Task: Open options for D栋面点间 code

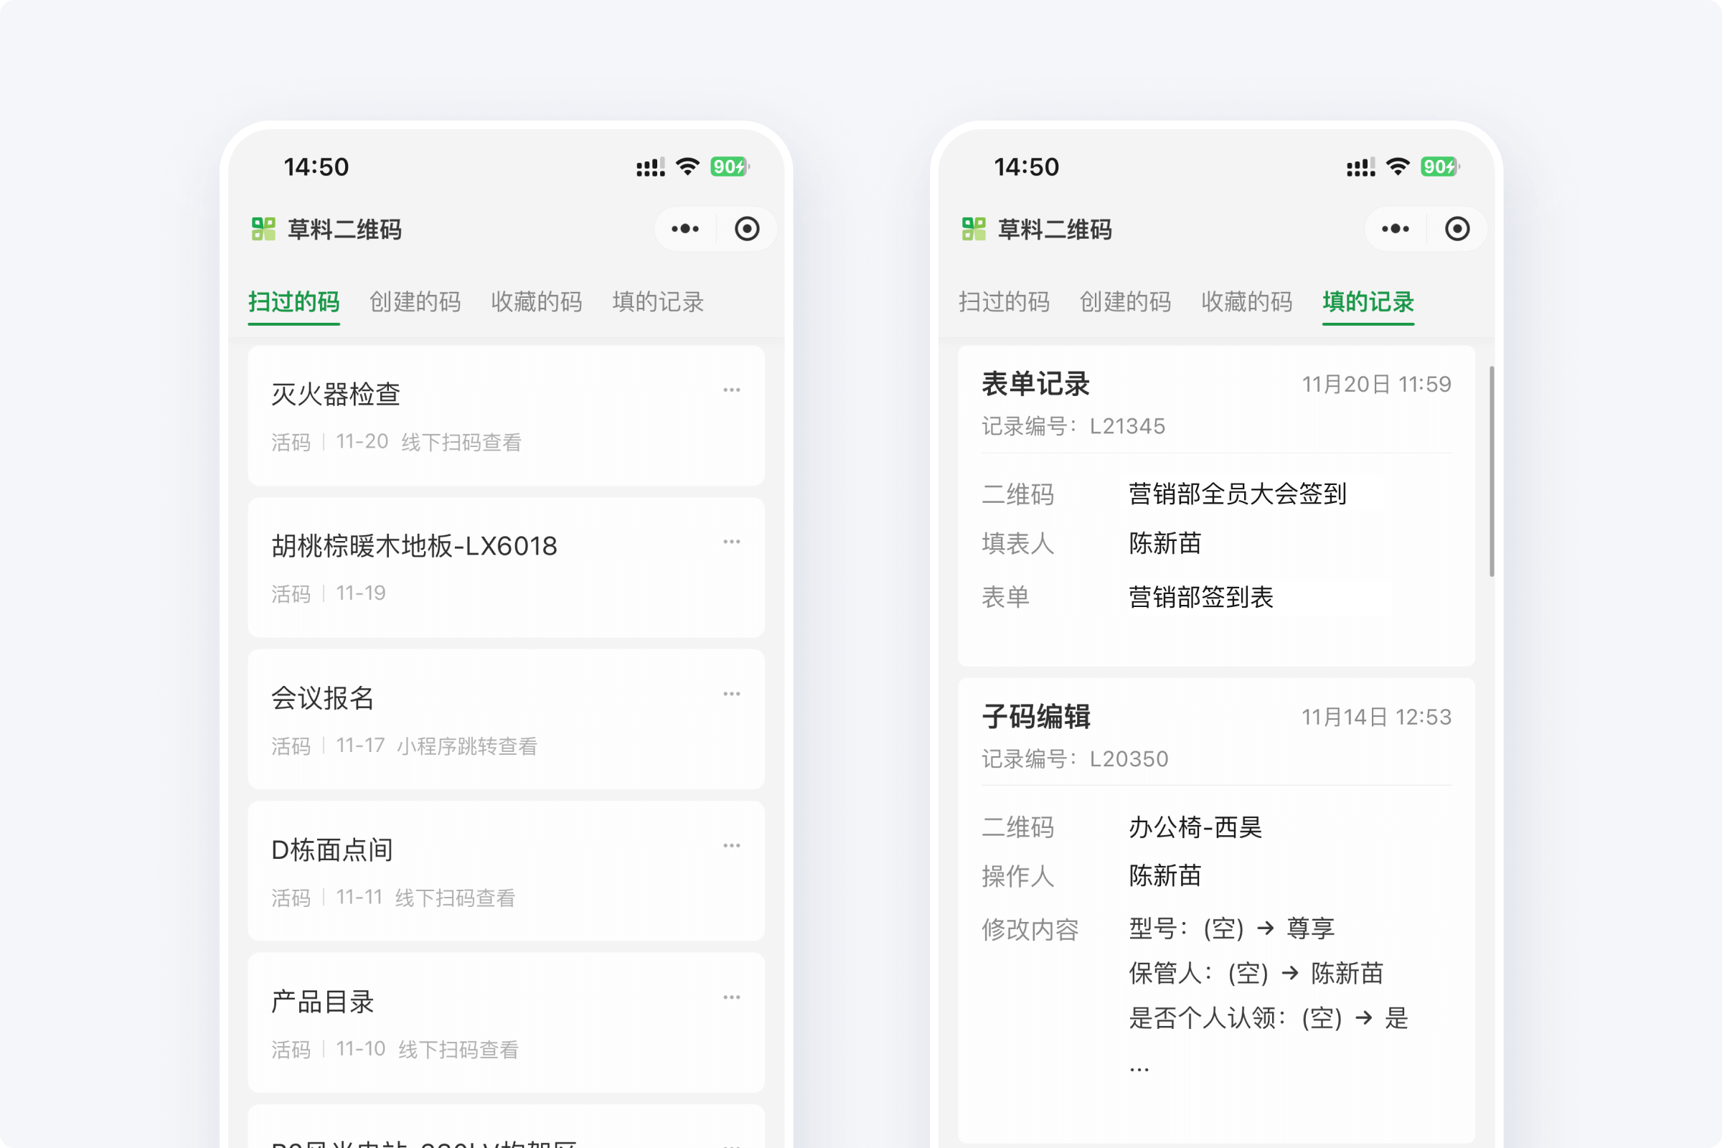Action: pos(731,846)
